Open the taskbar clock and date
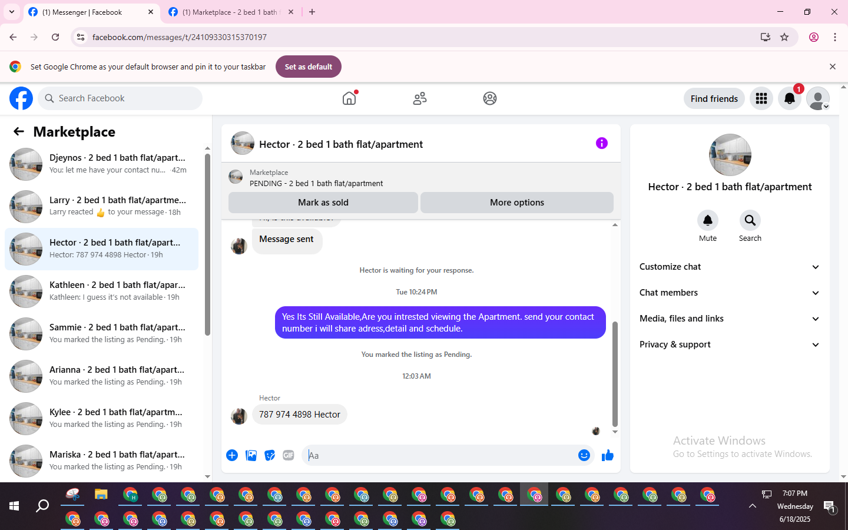This screenshot has height=530, width=848. click(x=795, y=506)
